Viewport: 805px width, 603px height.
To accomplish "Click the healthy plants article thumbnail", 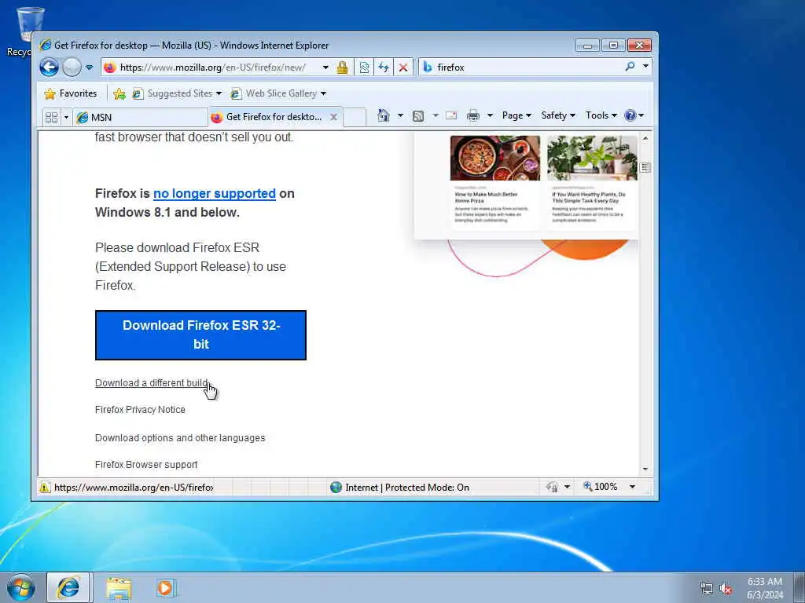I will point(592,158).
